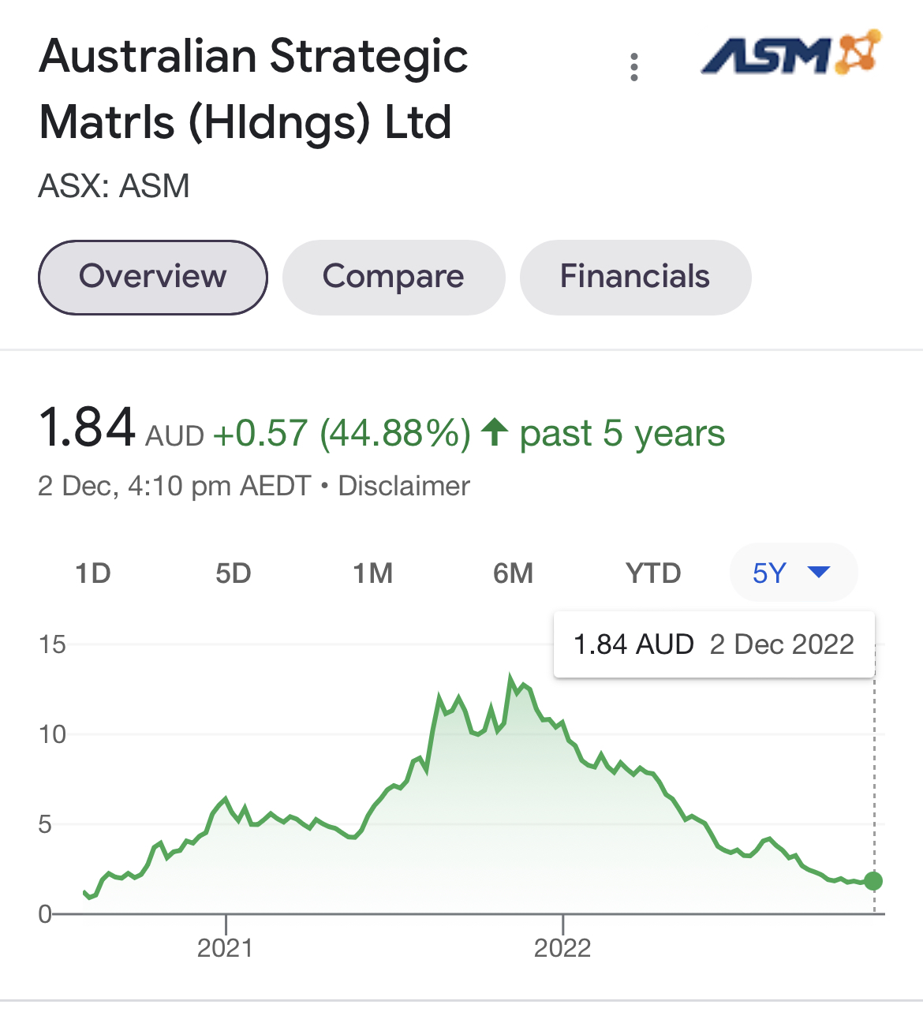Click the green up arrow indicator
Viewport: 923px width, 1023px height.
click(x=495, y=432)
